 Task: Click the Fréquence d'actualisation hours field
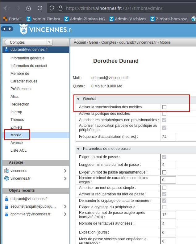pyautogui.click(x=168, y=137)
